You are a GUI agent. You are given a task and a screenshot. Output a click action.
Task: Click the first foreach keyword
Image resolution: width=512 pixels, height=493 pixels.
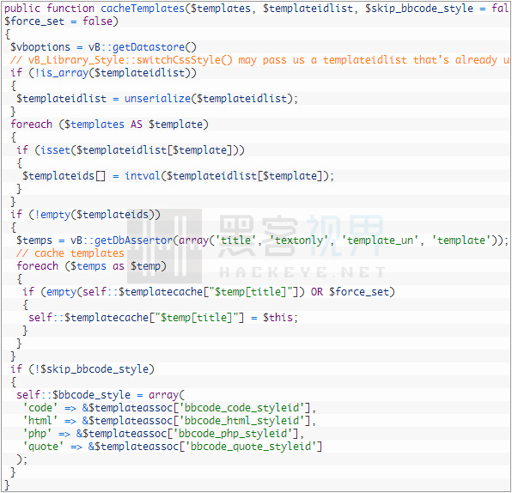[31, 125]
